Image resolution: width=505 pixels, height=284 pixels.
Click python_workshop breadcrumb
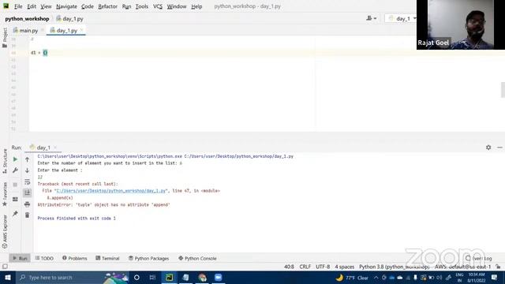(x=27, y=19)
